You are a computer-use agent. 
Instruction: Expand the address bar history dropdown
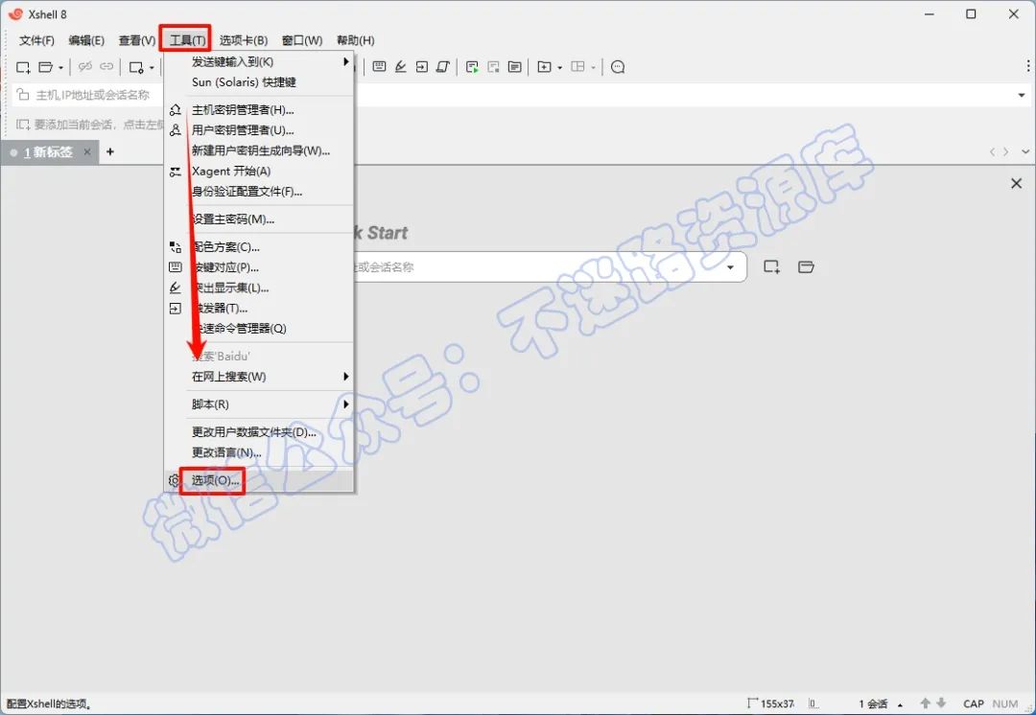[1022, 95]
